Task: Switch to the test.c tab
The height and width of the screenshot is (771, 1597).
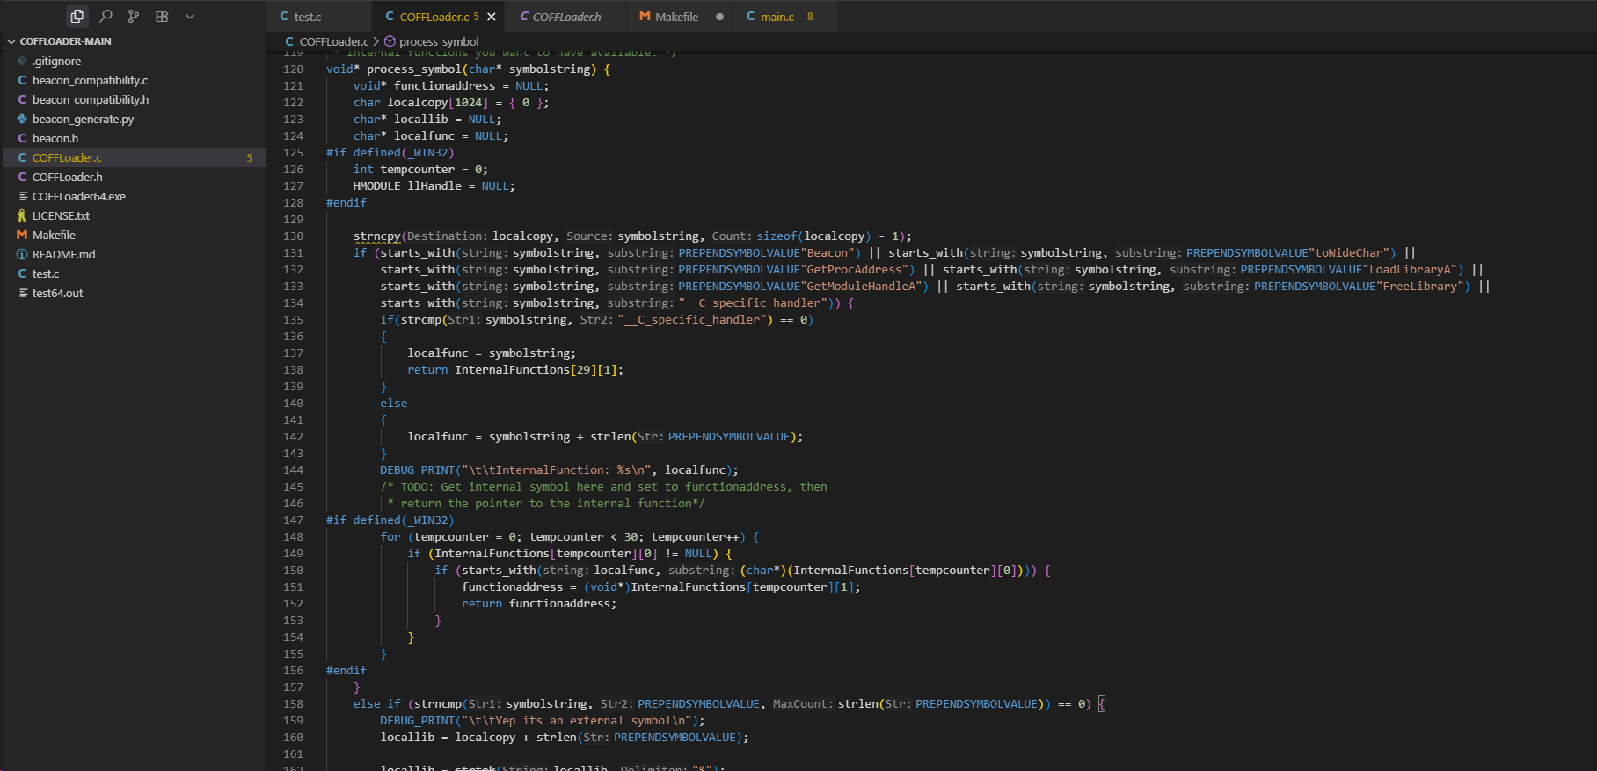Action: (307, 17)
